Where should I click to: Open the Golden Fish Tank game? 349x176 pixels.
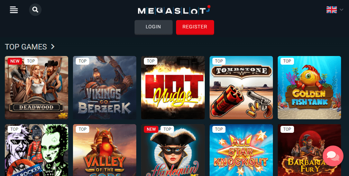309,88
